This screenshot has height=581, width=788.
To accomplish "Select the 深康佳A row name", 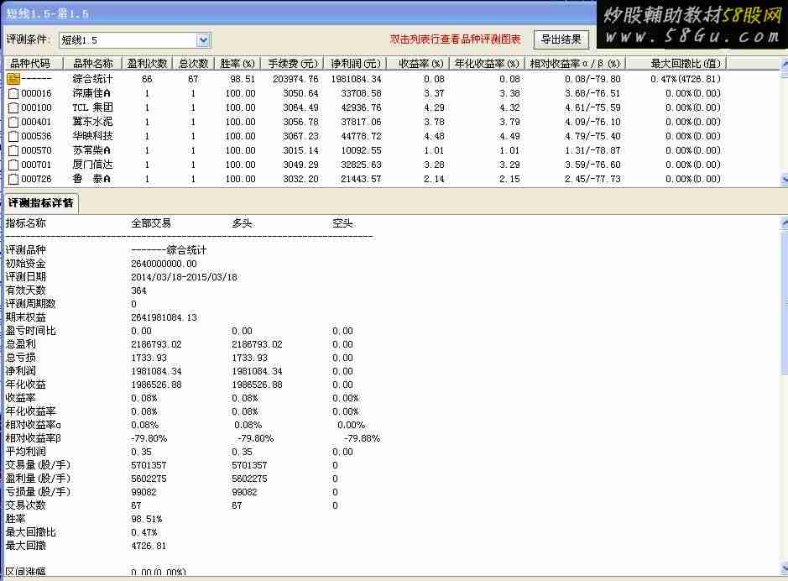I will [91, 93].
